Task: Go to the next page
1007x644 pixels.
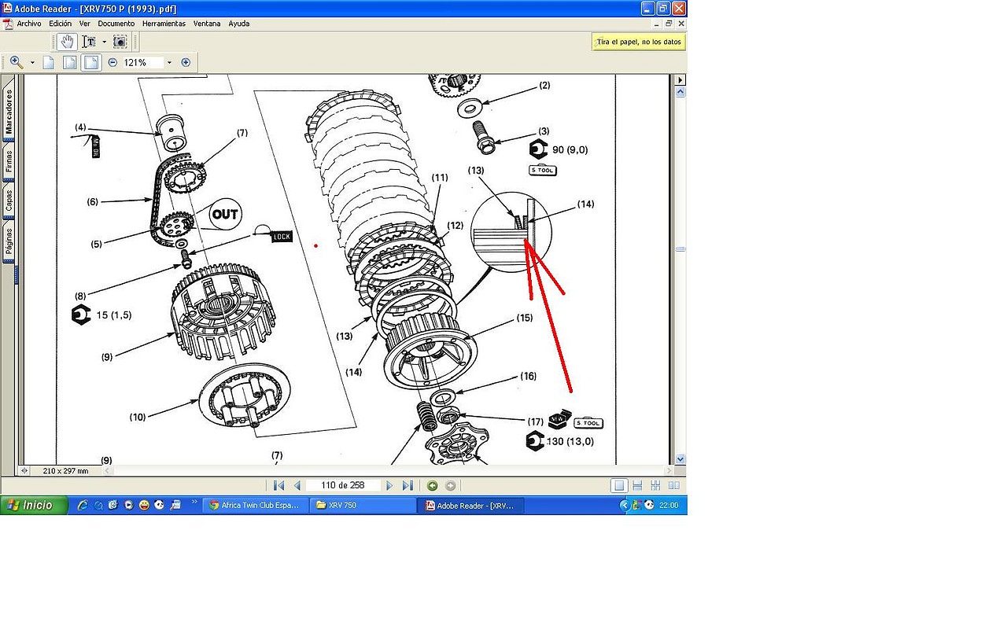Action: point(389,486)
